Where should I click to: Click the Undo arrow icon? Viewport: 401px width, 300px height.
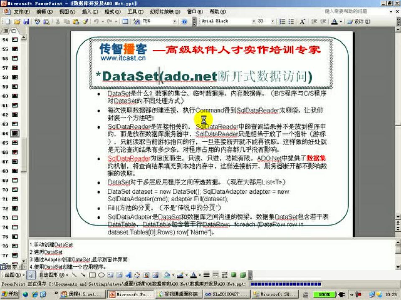[x=96, y=21]
